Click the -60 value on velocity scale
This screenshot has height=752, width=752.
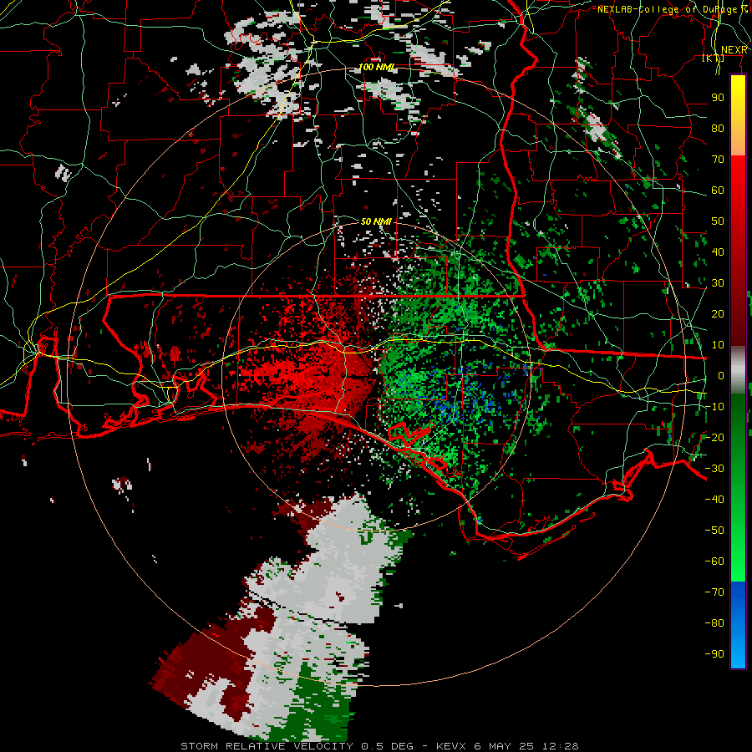pyautogui.click(x=714, y=561)
